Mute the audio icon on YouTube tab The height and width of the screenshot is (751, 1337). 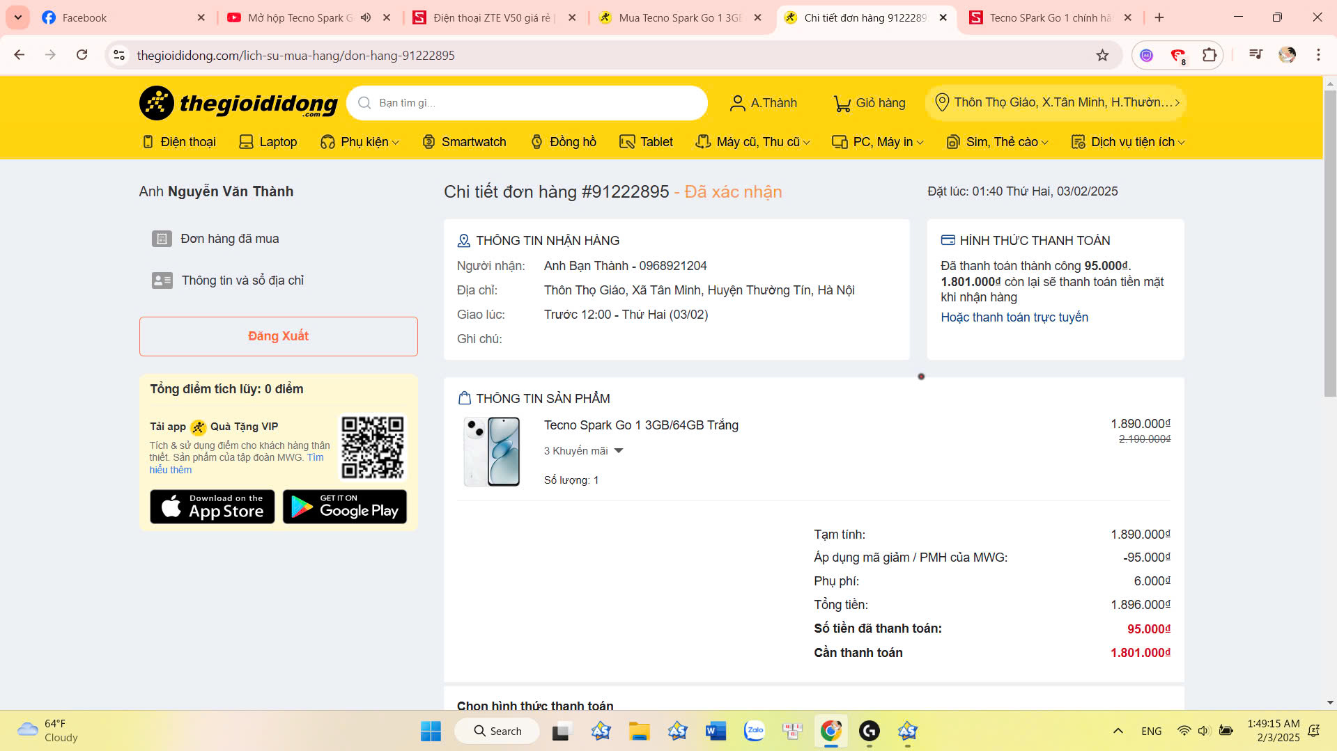[x=366, y=17]
